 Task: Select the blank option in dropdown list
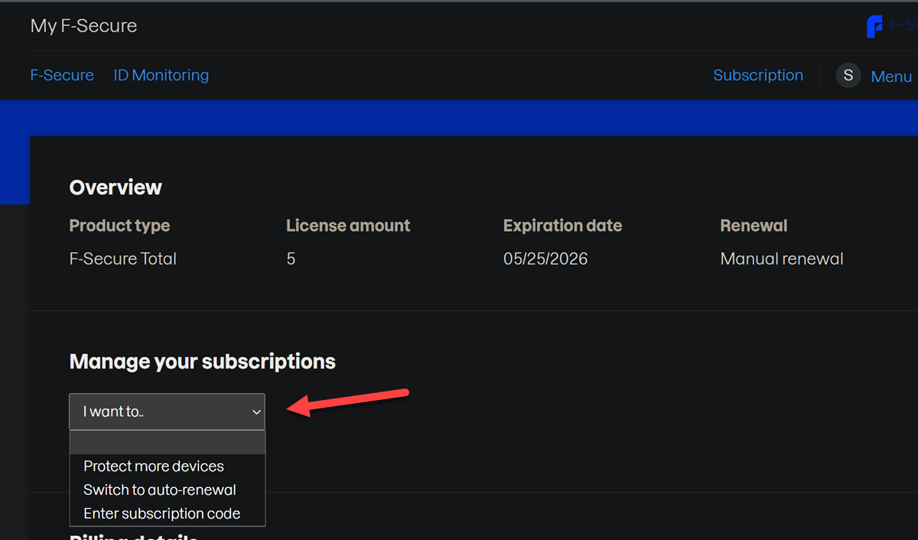coord(167,443)
